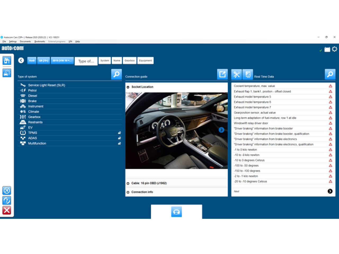This screenshot has height=254, width=339.
Task: Open the report document icon beside tools
Action: coord(248,75)
